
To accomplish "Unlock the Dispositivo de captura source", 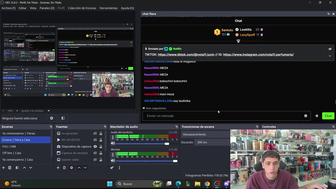I will 101,146.
